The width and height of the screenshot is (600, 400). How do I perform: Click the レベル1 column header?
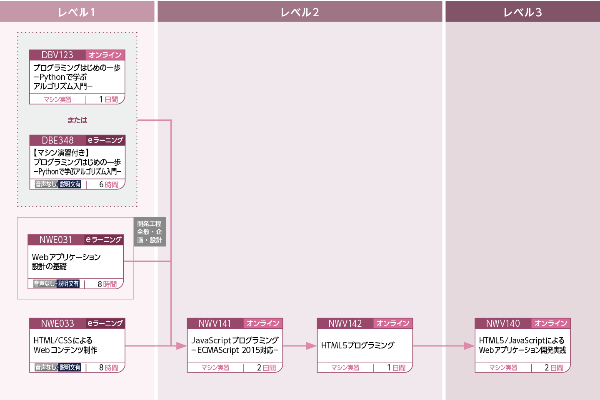(77, 12)
